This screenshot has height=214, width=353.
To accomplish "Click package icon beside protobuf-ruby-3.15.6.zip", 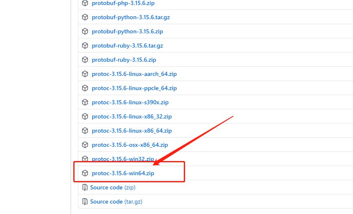I will click(x=85, y=60).
